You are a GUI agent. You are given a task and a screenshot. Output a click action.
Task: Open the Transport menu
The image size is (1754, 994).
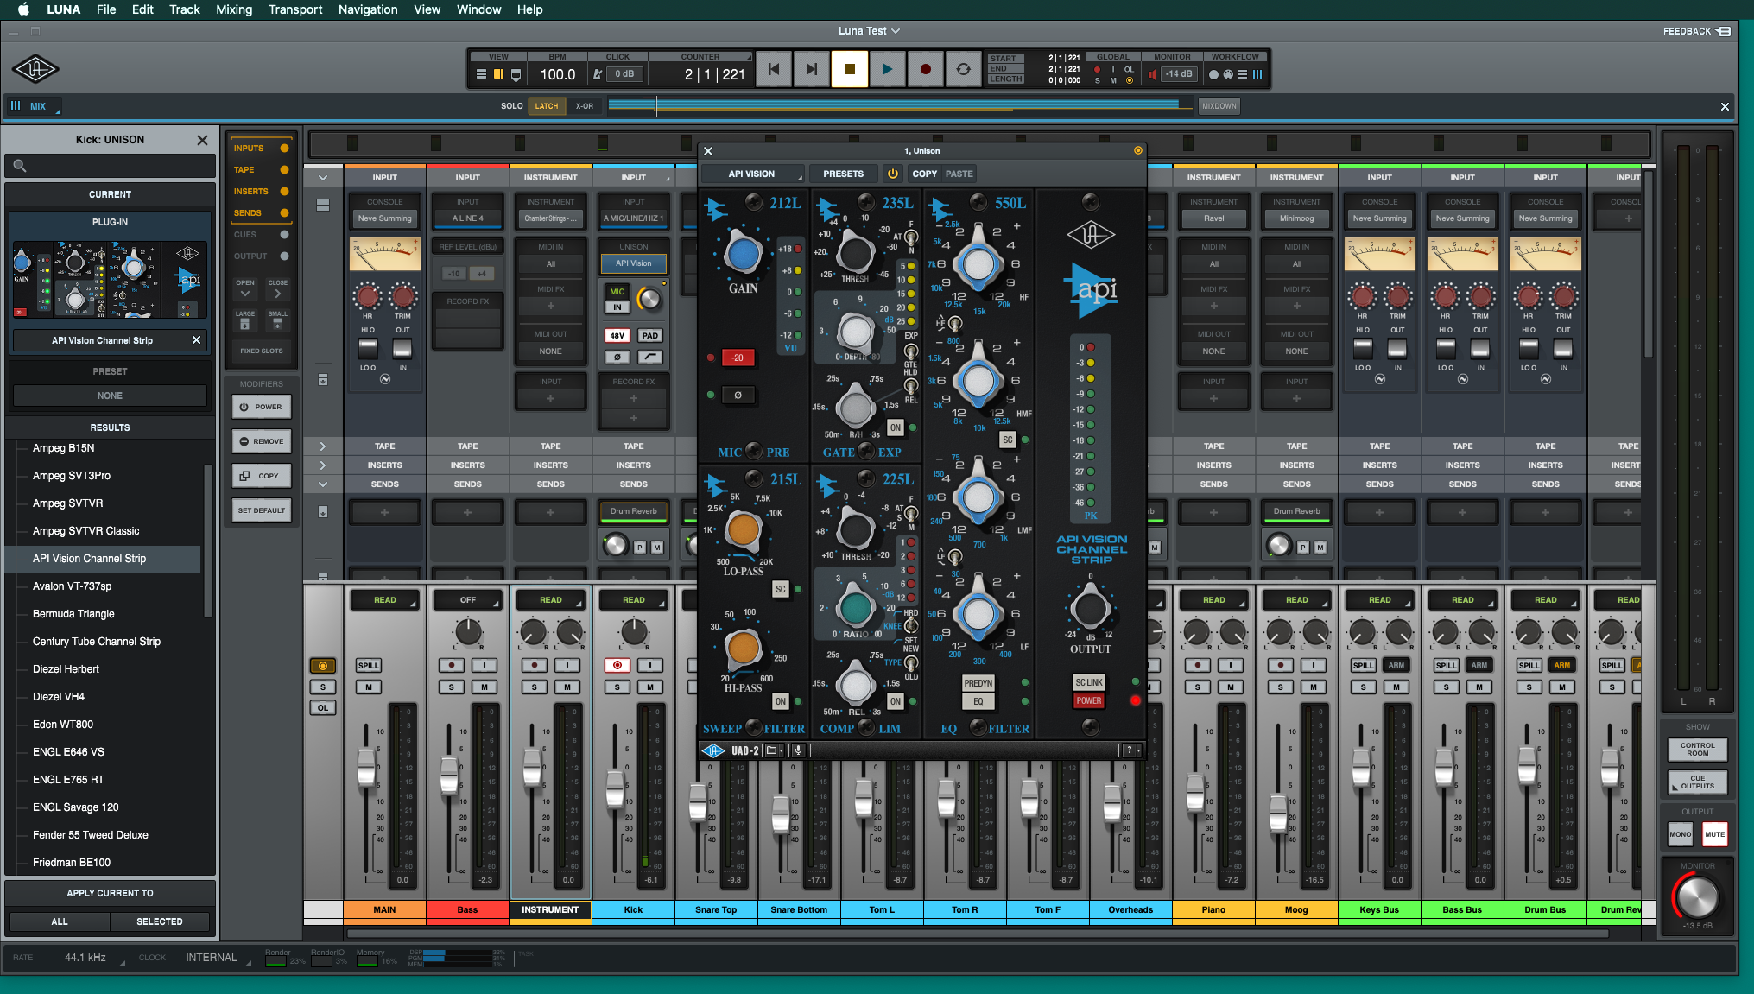[x=294, y=9]
